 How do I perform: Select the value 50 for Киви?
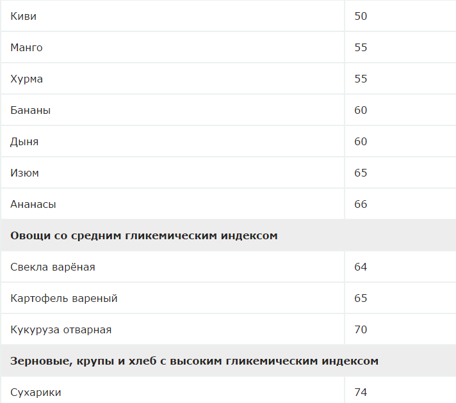(361, 16)
